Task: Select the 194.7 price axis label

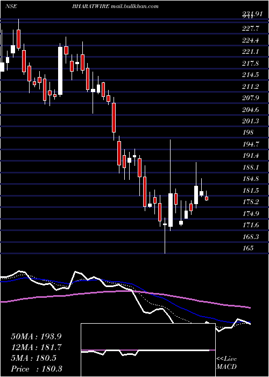Action: pos(251,144)
